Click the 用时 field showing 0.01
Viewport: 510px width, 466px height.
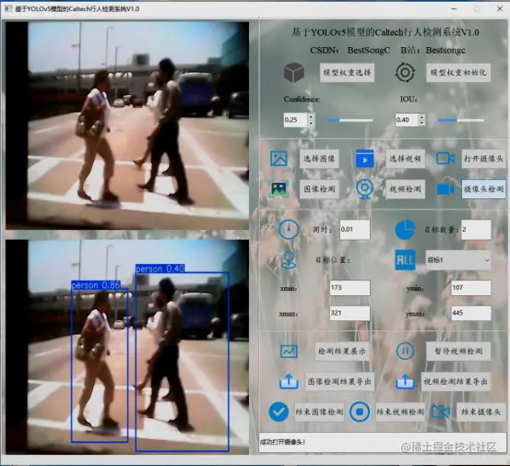[x=355, y=230]
